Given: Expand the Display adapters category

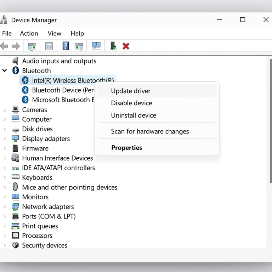Looking at the screenshot, I should coord(5,139).
